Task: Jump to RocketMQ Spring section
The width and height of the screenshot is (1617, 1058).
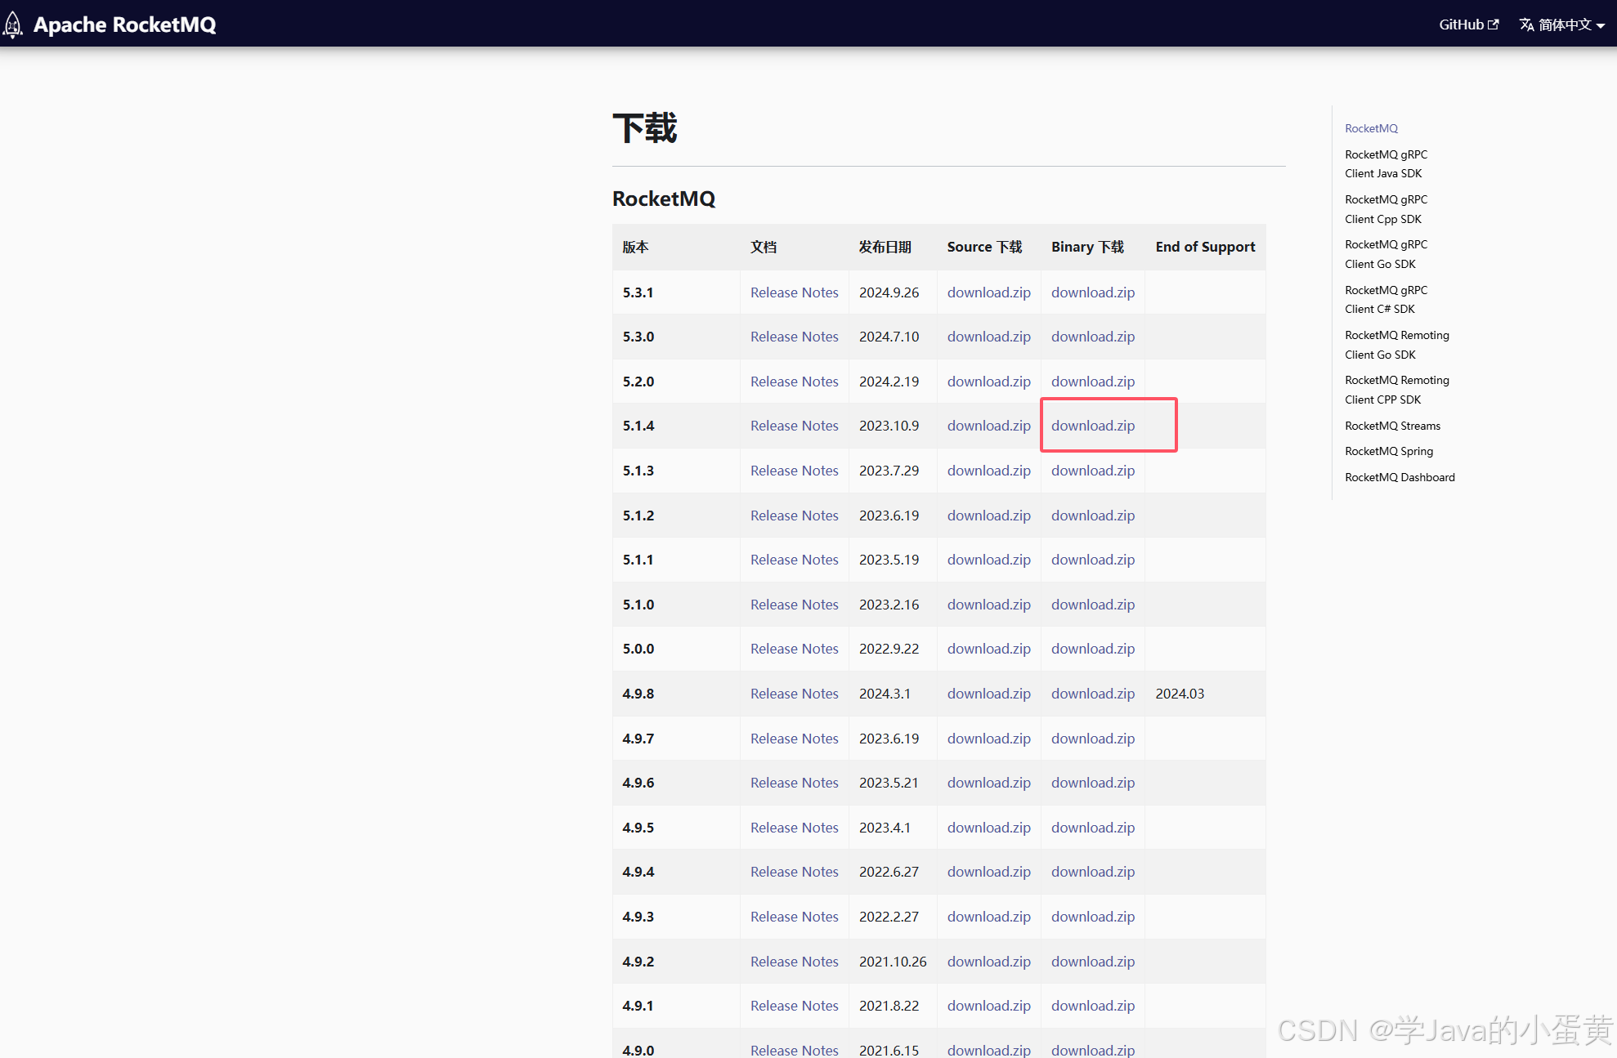Action: click(1388, 451)
